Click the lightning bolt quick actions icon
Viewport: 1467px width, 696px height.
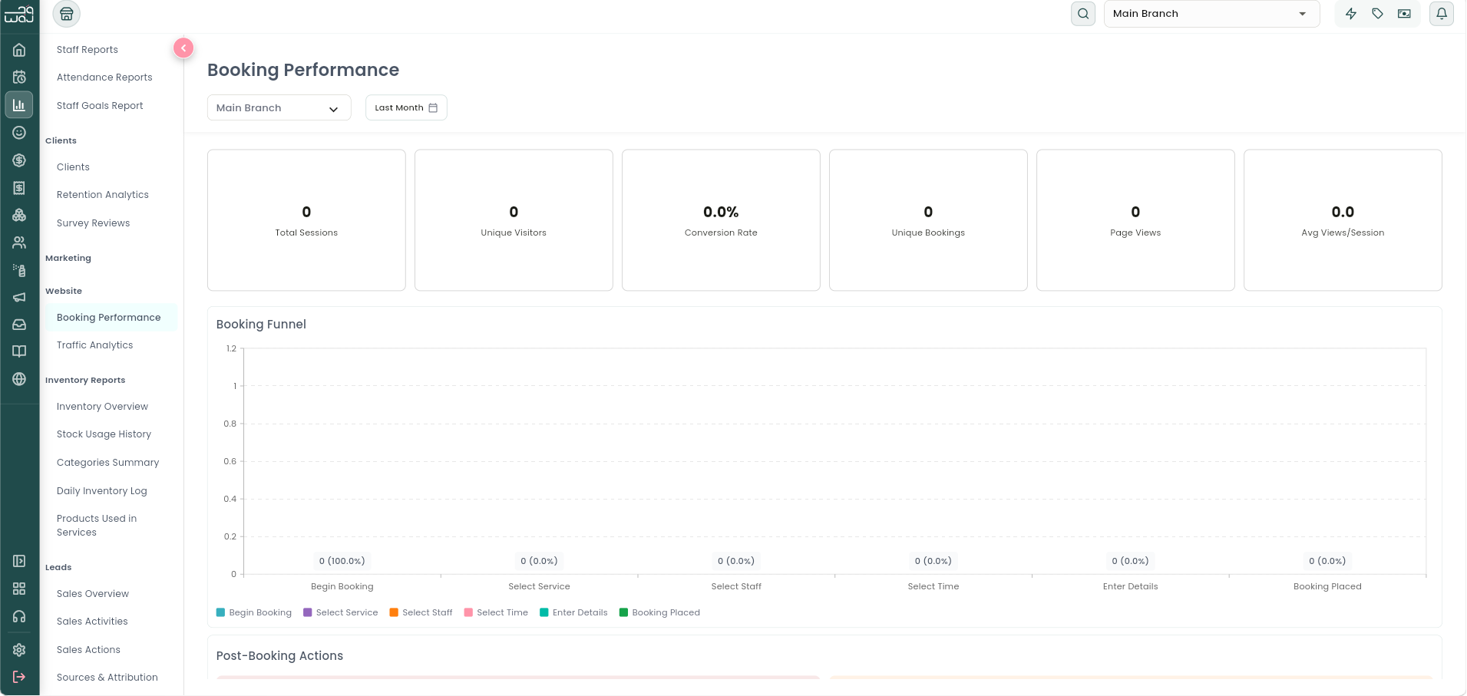tap(1351, 14)
